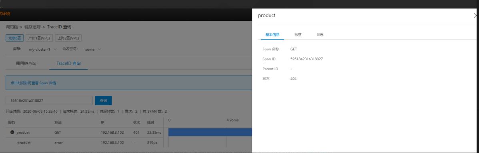
Task: Focus the TraceID input field
Action: 49,101
